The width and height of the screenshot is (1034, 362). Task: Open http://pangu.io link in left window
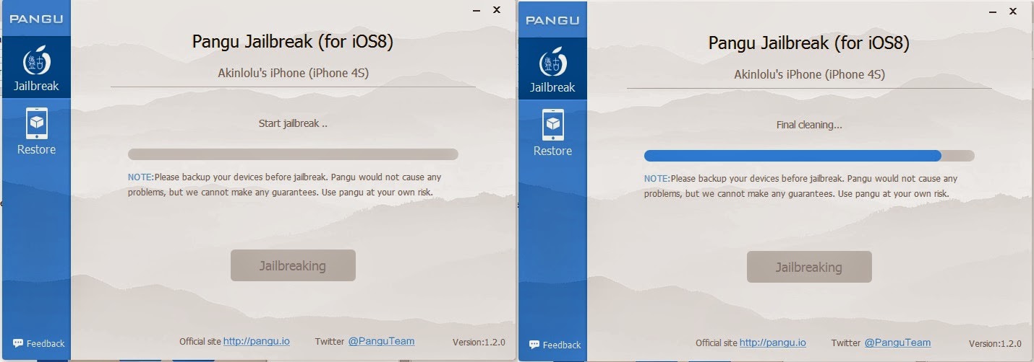pos(257,341)
